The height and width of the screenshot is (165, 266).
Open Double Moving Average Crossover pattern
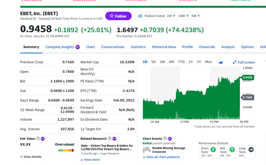(x=169, y=150)
